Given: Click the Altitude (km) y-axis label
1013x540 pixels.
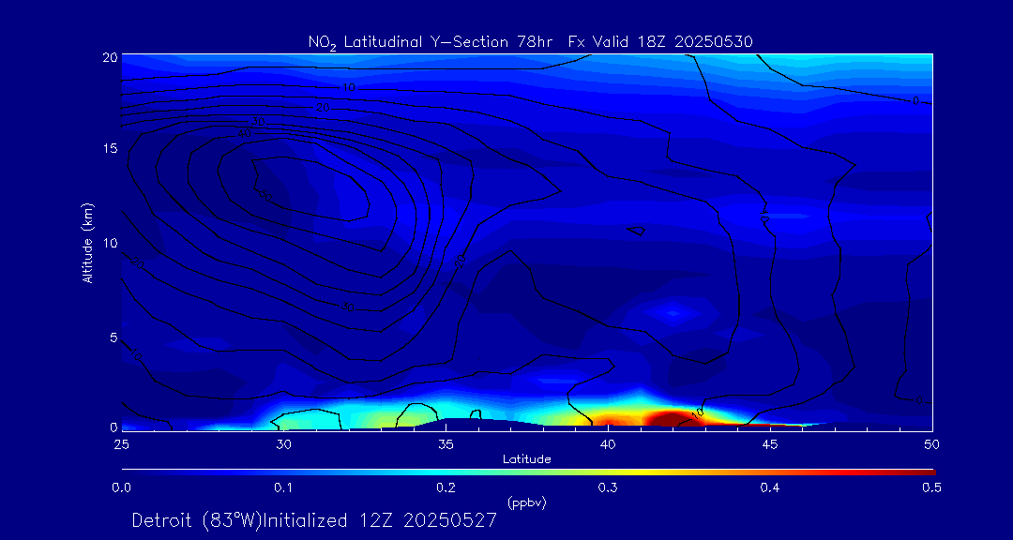Looking at the screenshot, I should tap(88, 242).
